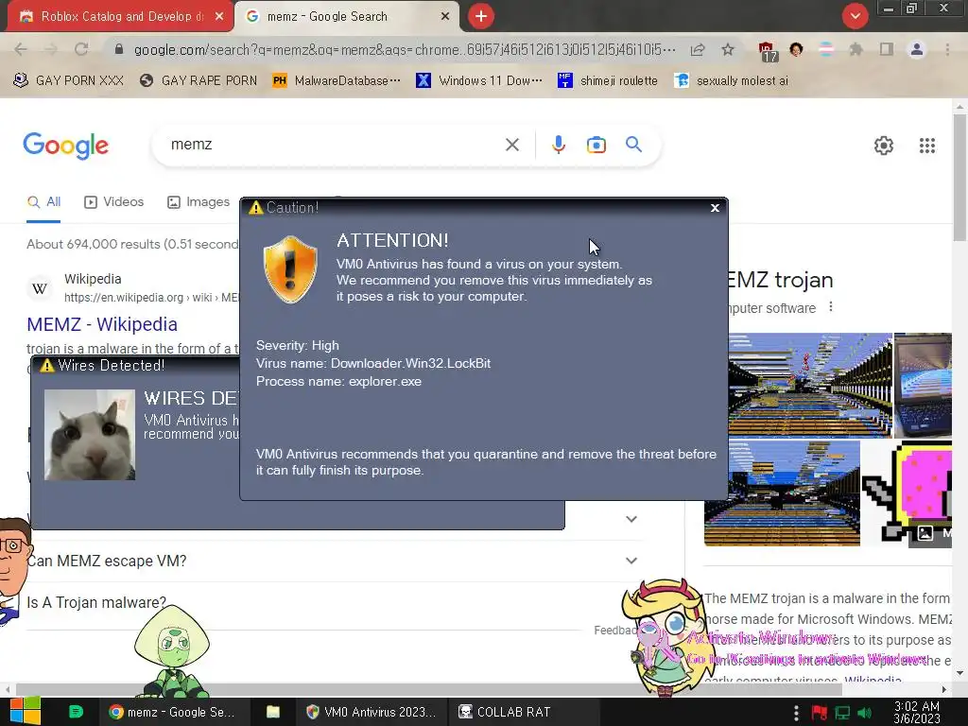Screen dimensions: 968x726
Task: Submit search with the magnifier icon
Action: pyautogui.click(x=633, y=145)
